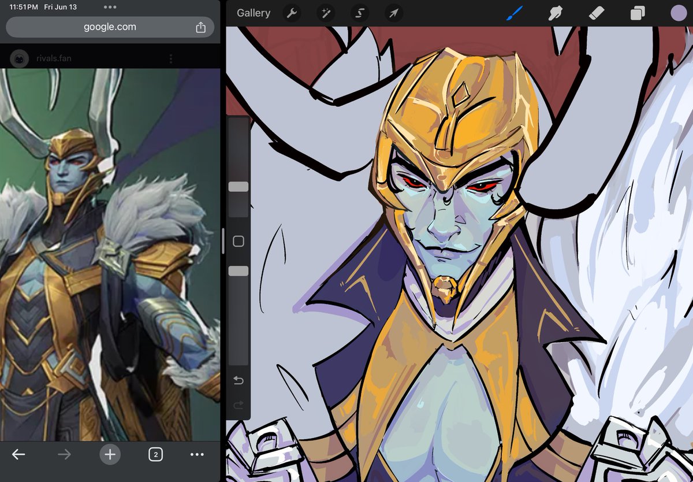Open the Adjustments magic wand menu

click(327, 13)
